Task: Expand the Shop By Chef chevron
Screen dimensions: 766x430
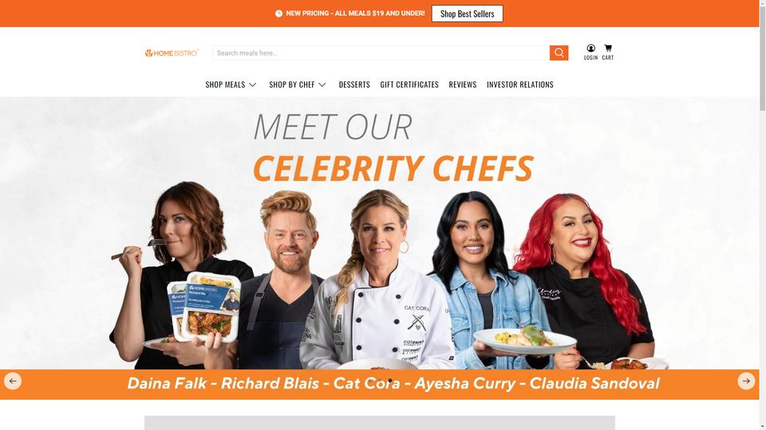Action: tap(322, 85)
